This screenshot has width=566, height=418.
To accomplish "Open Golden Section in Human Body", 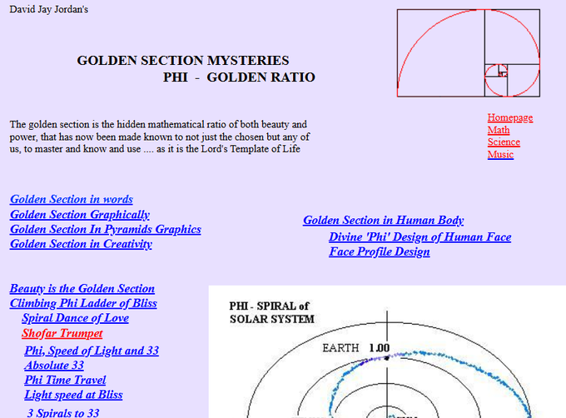I will [x=384, y=220].
